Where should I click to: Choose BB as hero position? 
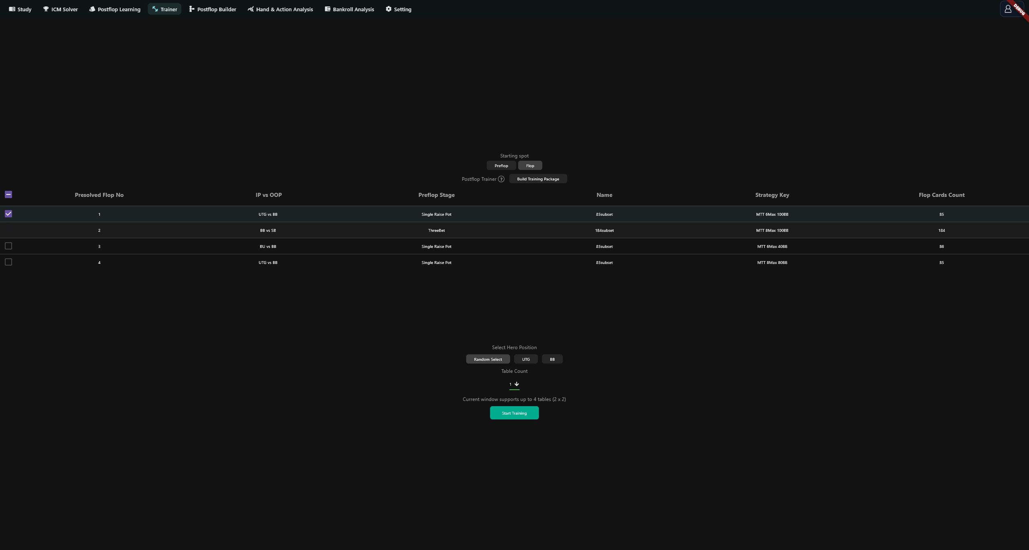point(552,359)
